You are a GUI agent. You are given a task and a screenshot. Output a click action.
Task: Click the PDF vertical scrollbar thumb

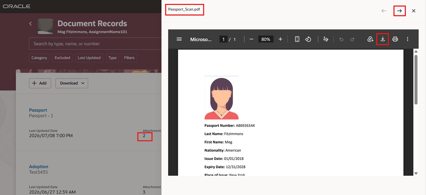point(416,79)
